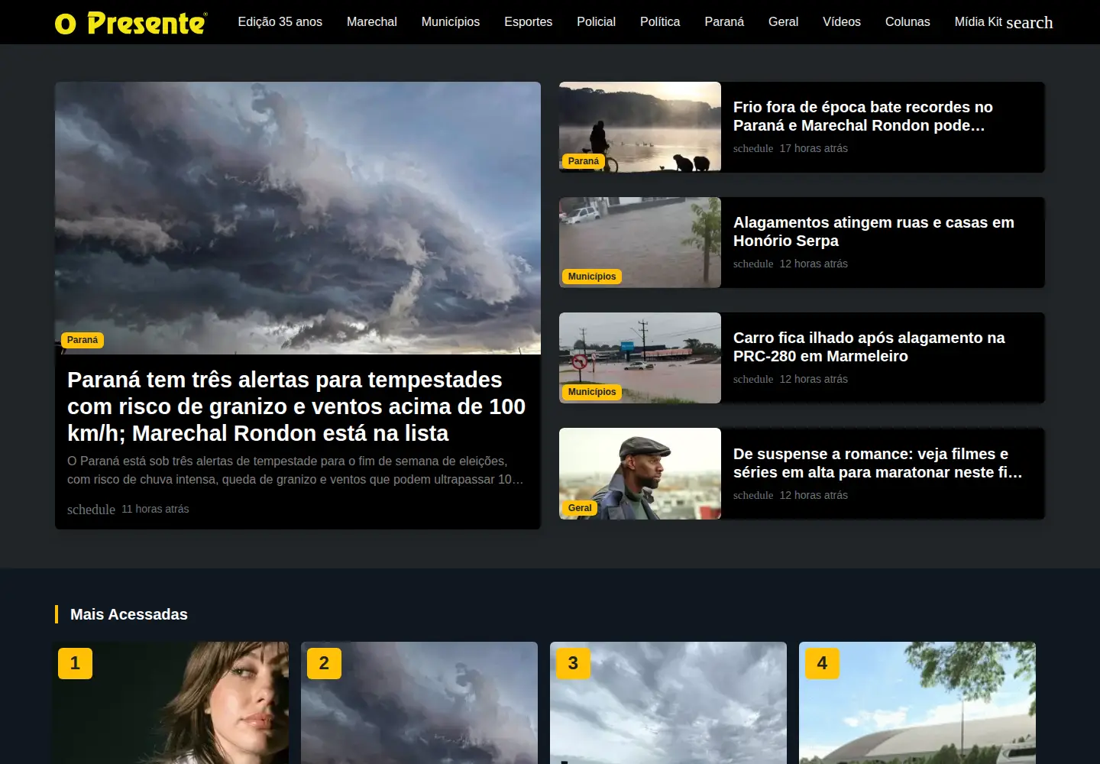
Task: Click the featured article summary text
Action: (296, 470)
